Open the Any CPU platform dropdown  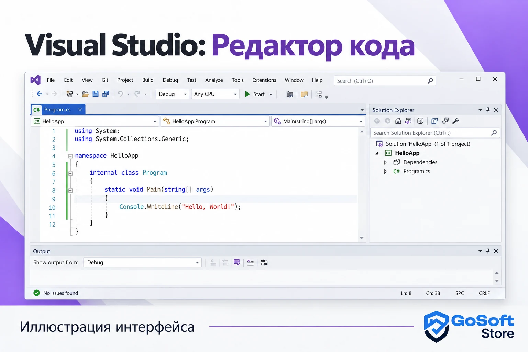click(x=215, y=94)
